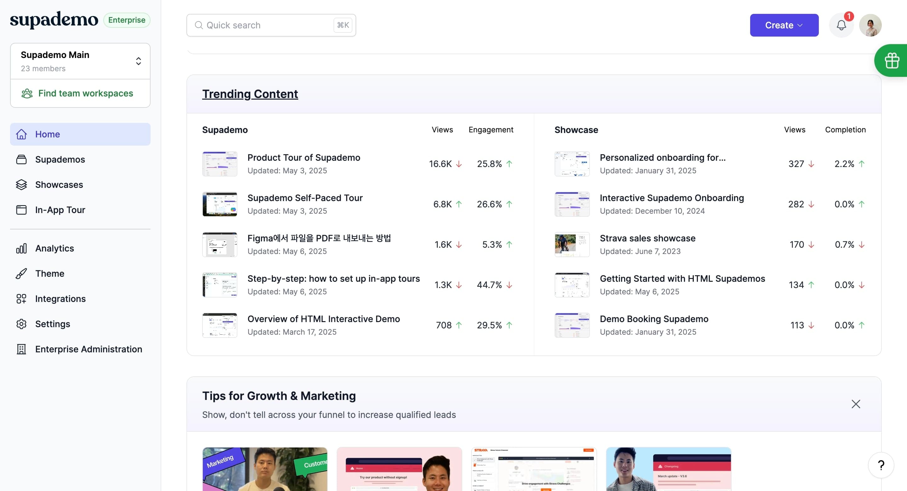The height and width of the screenshot is (491, 907).
Task: Open Settings in the sidebar
Action: point(80,324)
